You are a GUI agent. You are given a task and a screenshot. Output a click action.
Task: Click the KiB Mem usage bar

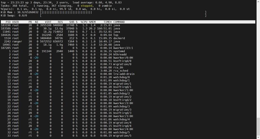[x=123, y=12]
